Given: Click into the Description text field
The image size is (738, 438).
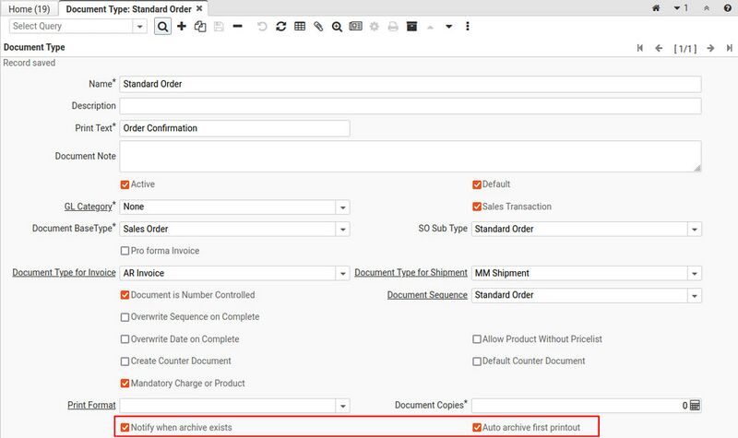Looking at the screenshot, I should pyautogui.click(x=411, y=106).
